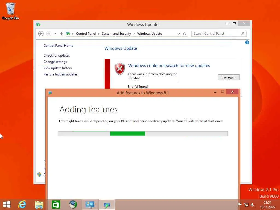280x210 pixels.
Task: Refresh the Windows Update address bar
Action: (185, 34)
